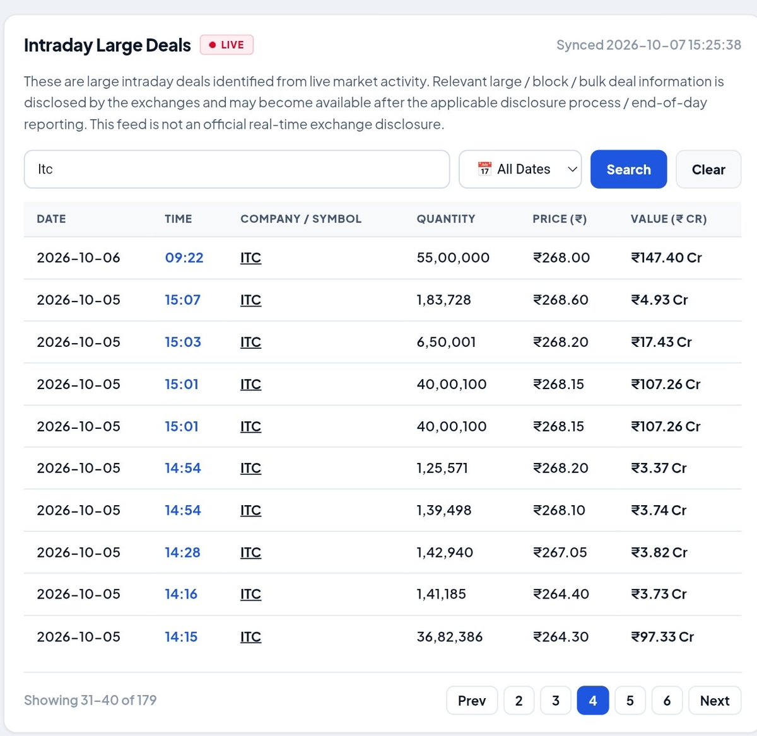757x736 pixels.
Task: Select the quantity cell 55,00,000
Action: (x=453, y=257)
